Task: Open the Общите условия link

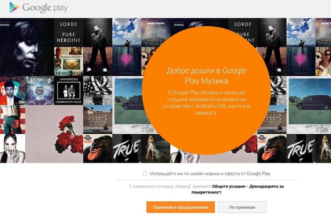Action: tap(228, 186)
